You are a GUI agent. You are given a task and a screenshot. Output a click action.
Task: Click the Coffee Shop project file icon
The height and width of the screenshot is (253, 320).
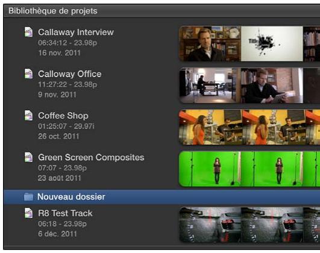[28, 116]
